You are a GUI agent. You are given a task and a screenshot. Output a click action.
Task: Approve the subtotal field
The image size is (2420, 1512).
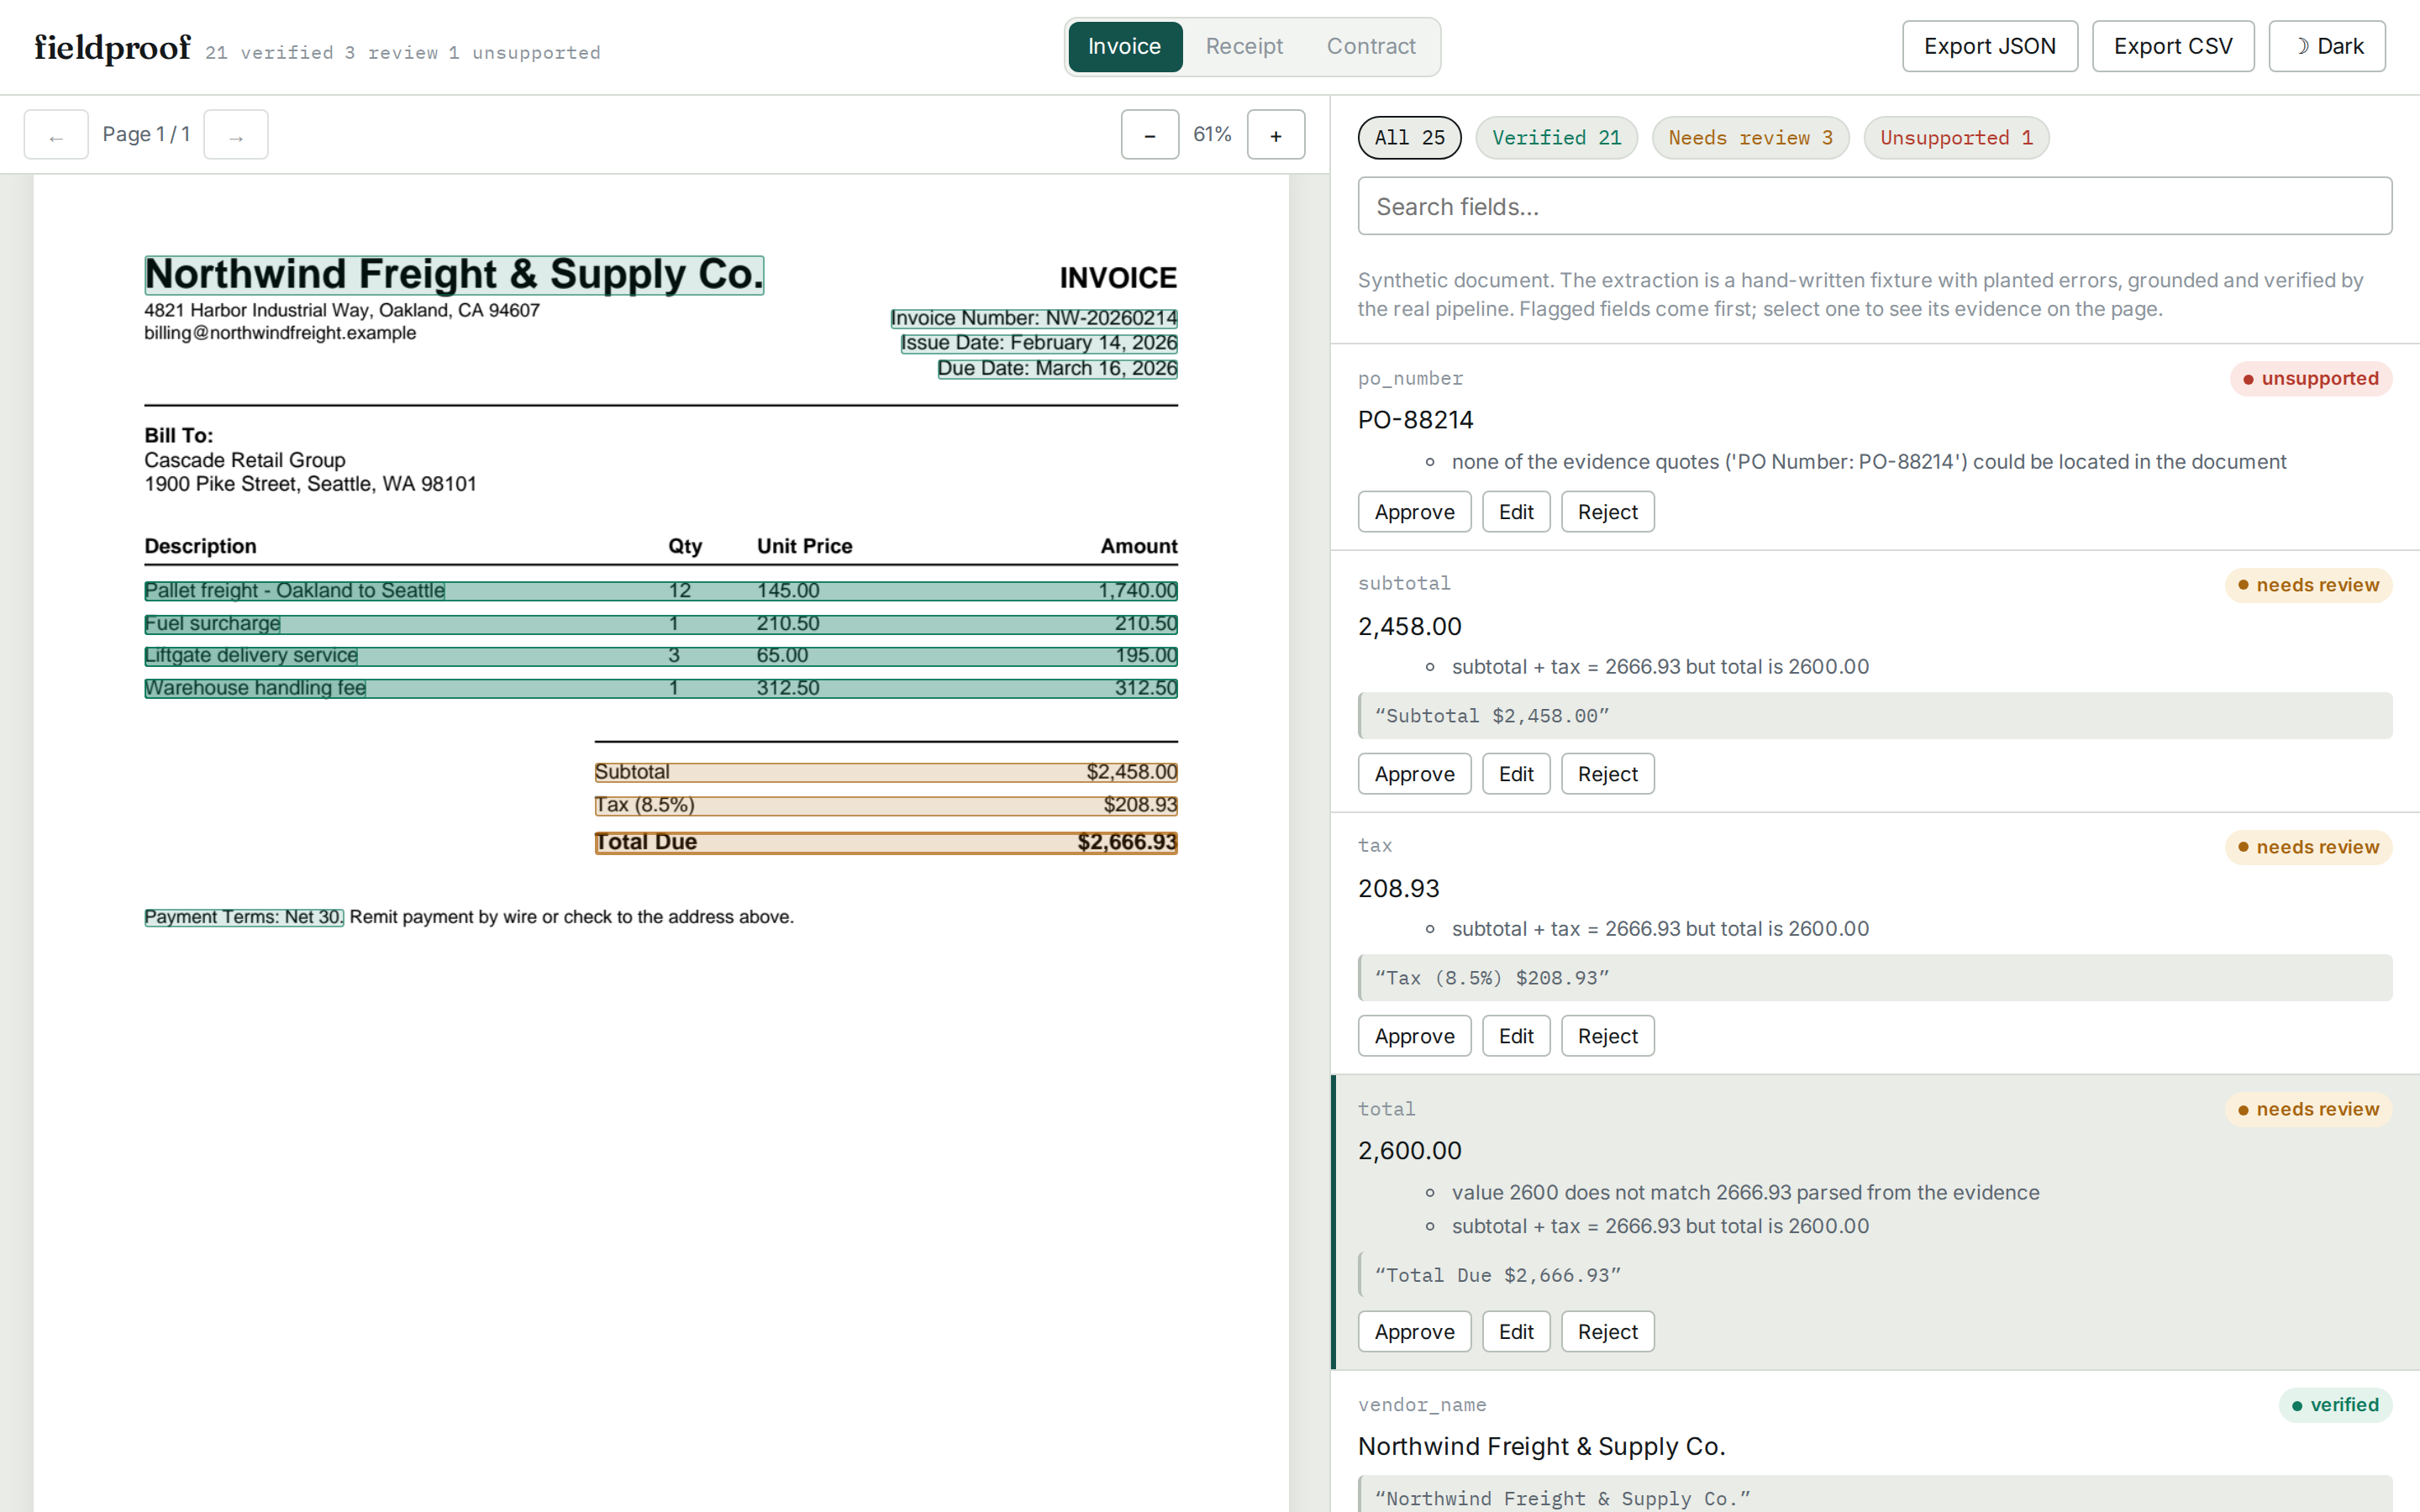click(x=1414, y=774)
